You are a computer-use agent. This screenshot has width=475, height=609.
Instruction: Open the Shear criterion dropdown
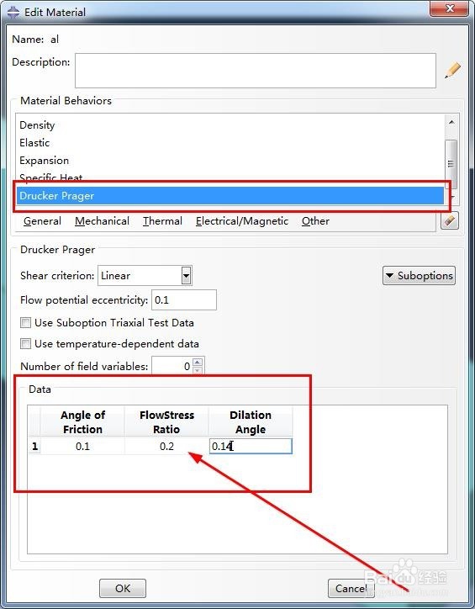(187, 276)
